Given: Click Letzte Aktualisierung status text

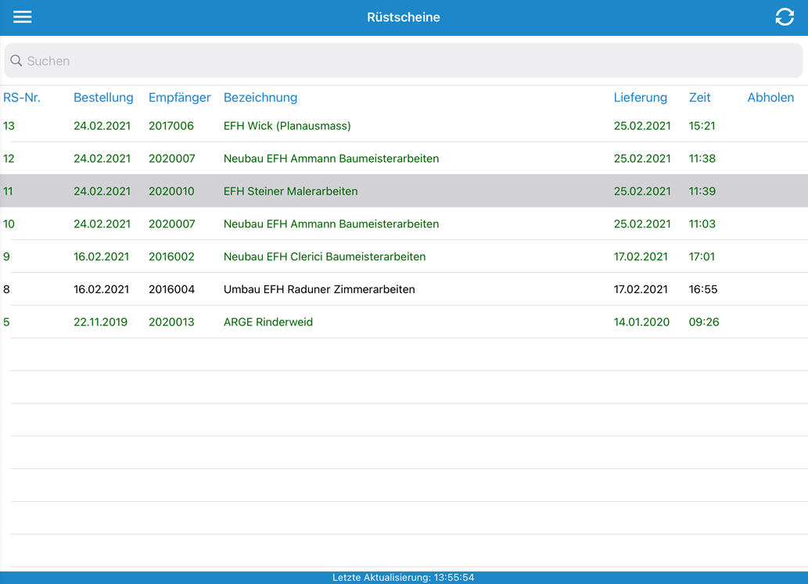Looking at the screenshot, I should (x=403, y=577).
